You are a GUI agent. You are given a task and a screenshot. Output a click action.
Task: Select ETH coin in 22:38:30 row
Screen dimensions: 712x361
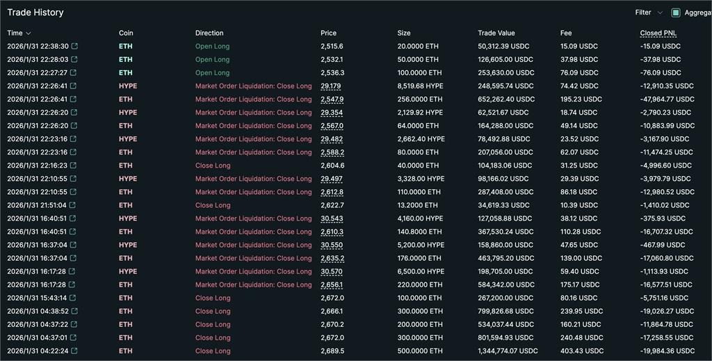click(125, 47)
